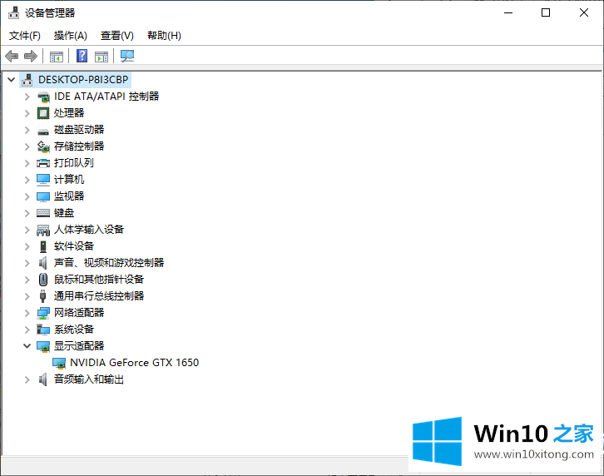Expand the 通用串行总线控制器 node

pos(27,296)
